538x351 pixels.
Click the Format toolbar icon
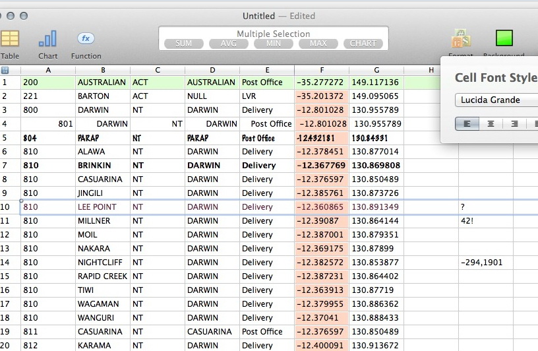coord(461,38)
